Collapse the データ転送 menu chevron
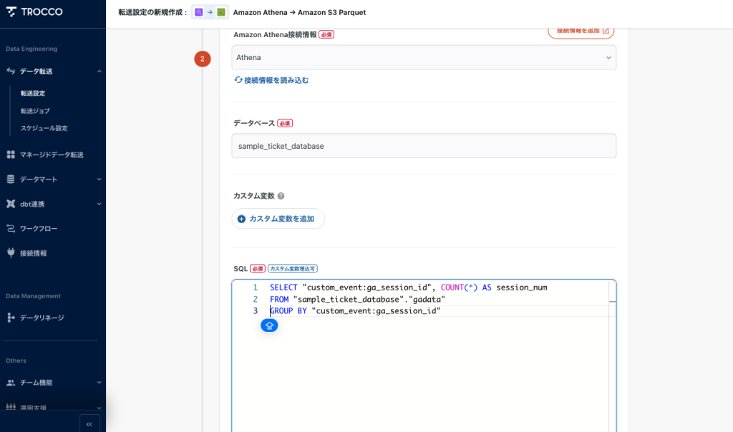Image resolution: width=733 pixels, height=432 pixels. coord(99,72)
